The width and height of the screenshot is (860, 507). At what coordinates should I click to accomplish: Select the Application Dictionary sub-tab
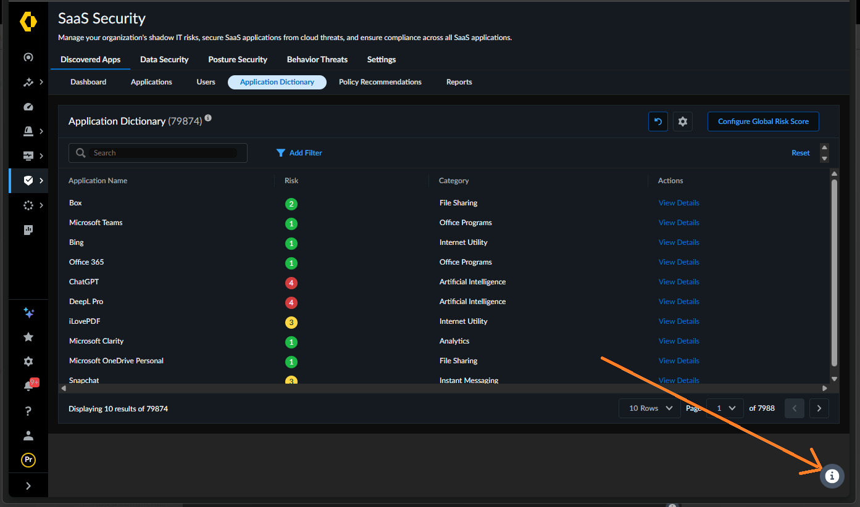tap(277, 82)
